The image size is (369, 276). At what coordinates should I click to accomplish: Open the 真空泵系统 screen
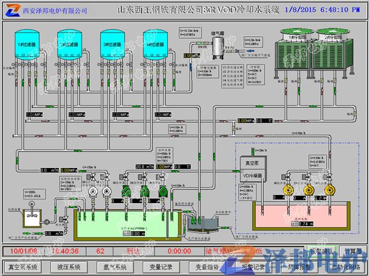(x=23, y=267)
